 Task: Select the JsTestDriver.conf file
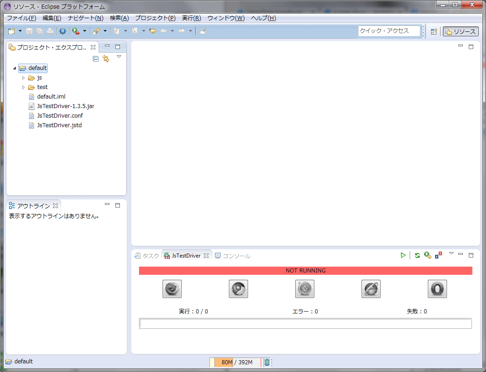point(55,116)
